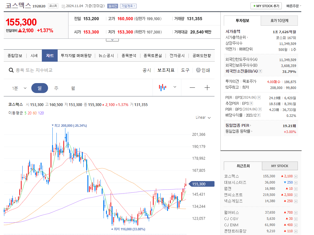The image size is (314, 235).
Task: Open the 투자자별 매매동향 tab
Action: point(76,55)
